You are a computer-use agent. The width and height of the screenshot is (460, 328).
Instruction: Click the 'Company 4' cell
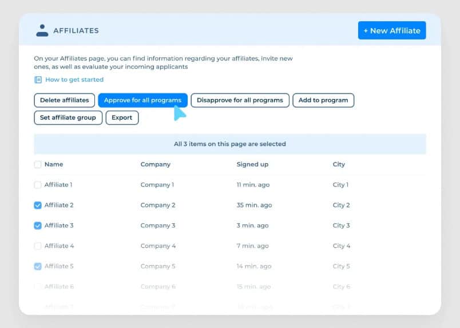tap(158, 246)
